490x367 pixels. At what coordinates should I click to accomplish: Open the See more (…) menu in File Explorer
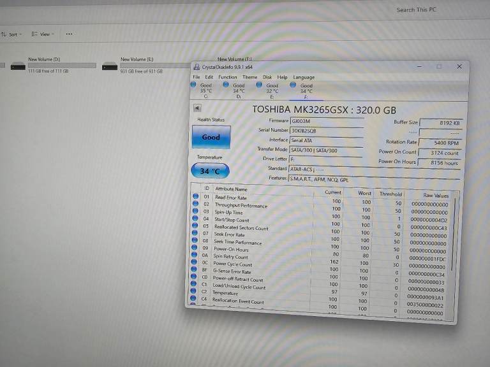point(69,34)
